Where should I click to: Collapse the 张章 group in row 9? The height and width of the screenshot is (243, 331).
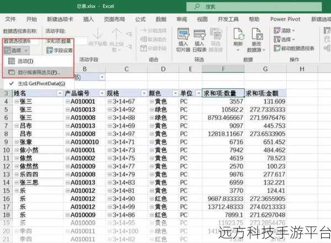click(16, 142)
